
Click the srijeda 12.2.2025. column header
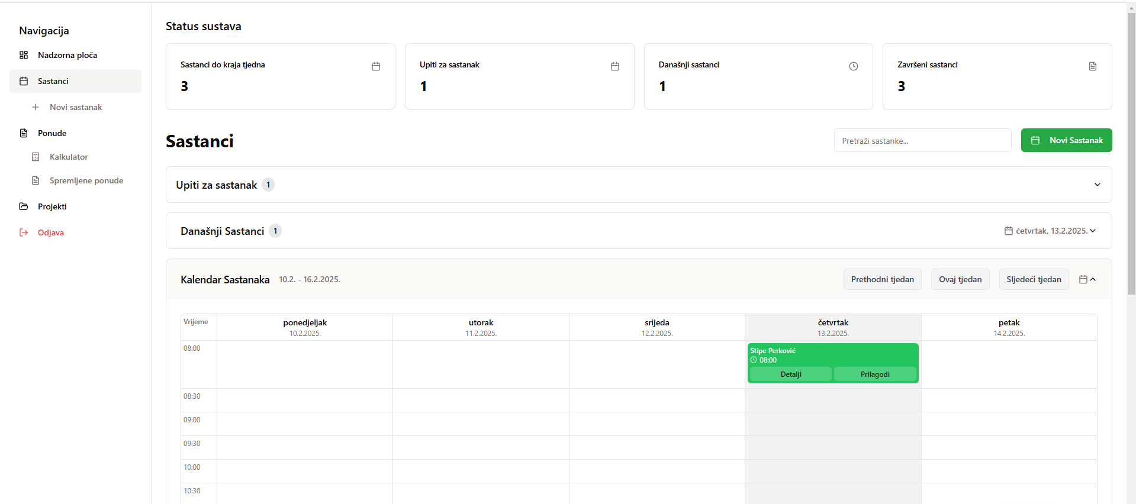657,327
